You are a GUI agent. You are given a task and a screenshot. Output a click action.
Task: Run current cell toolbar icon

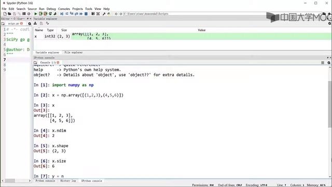pyautogui.click(x=40, y=14)
